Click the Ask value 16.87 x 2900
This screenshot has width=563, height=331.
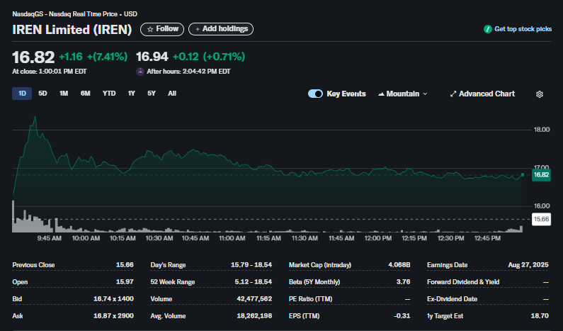113,316
